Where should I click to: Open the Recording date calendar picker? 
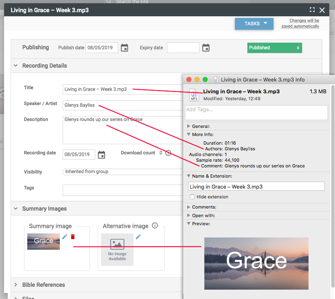(x=101, y=155)
